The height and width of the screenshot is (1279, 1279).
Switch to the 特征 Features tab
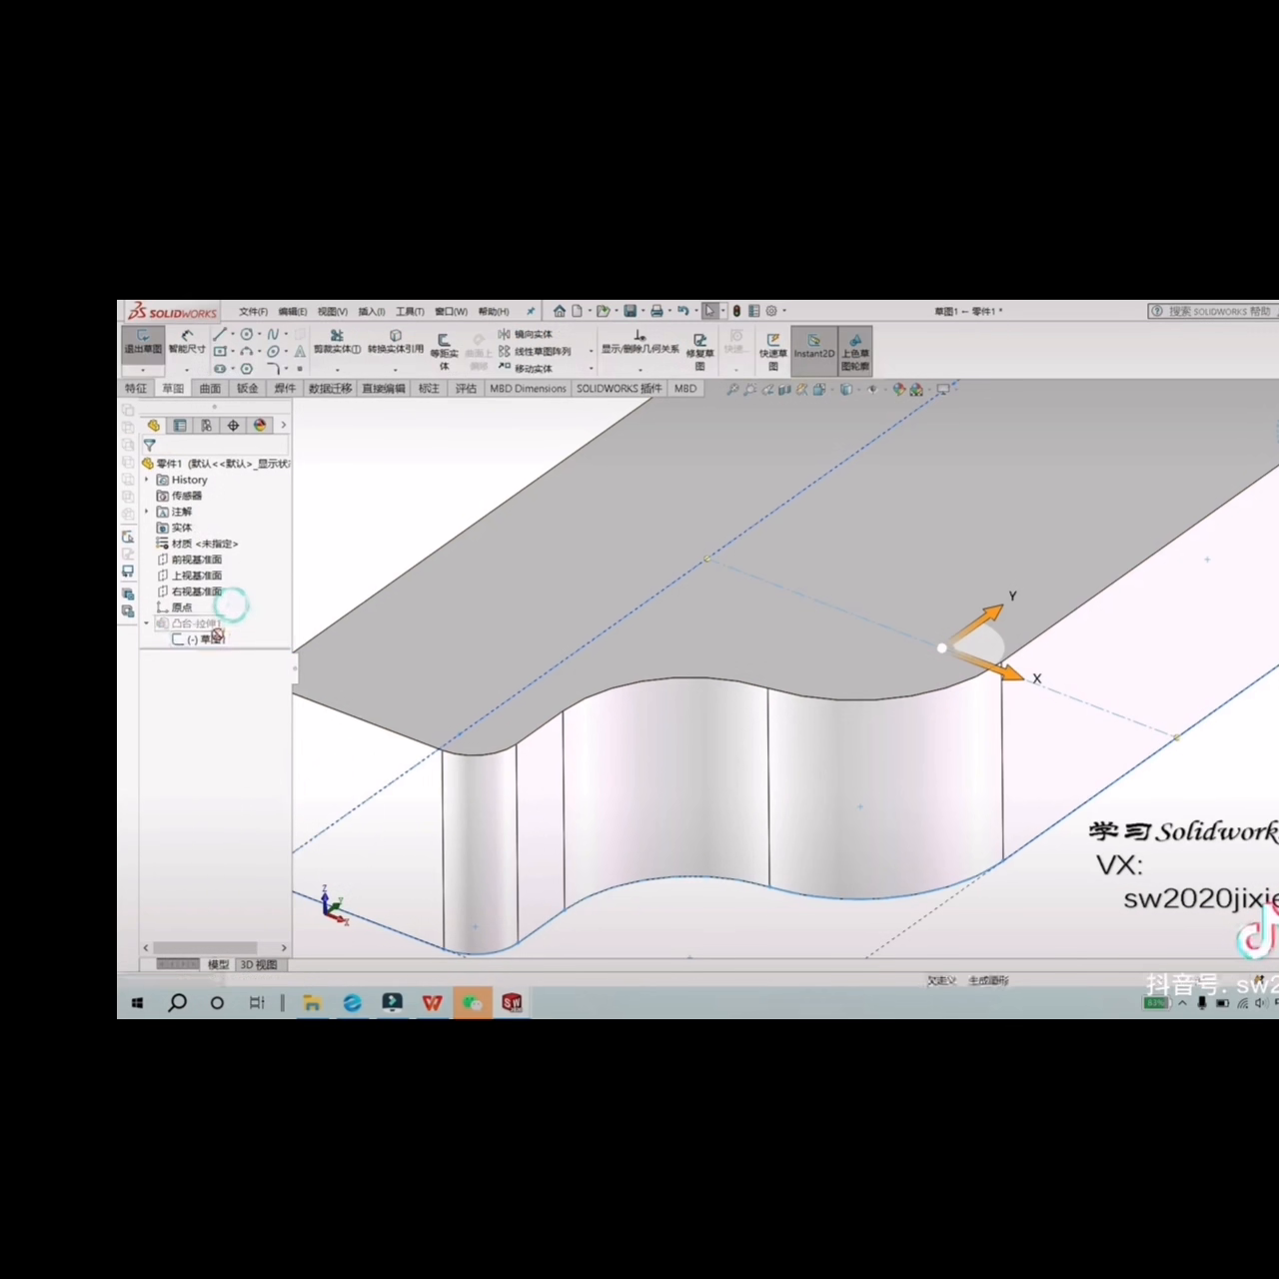tap(136, 389)
